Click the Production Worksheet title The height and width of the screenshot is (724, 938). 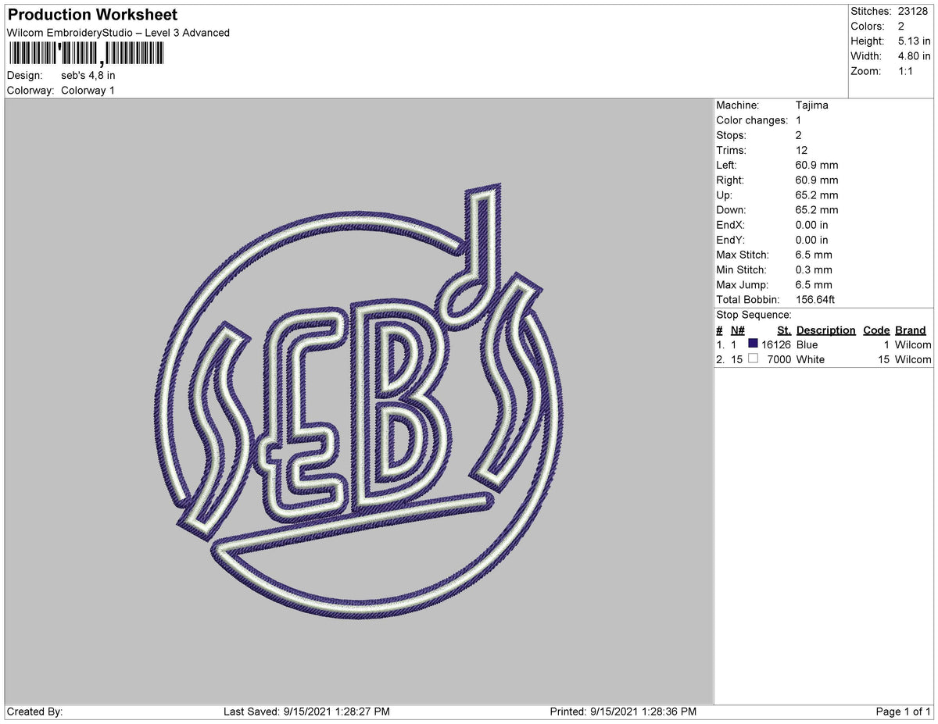[91, 14]
